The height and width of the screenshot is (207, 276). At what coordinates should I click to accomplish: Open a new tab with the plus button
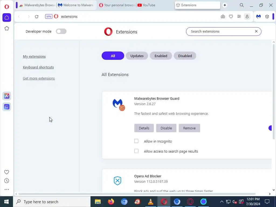click(225, 5)
